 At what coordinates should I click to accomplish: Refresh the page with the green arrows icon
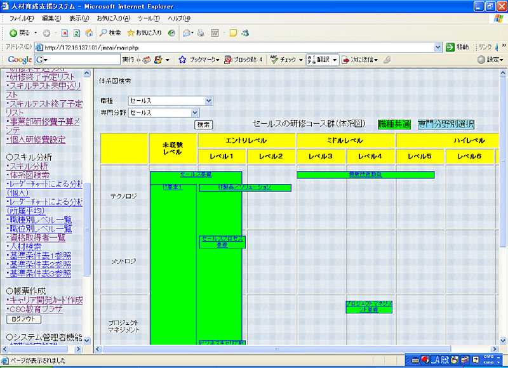point(77,33)
